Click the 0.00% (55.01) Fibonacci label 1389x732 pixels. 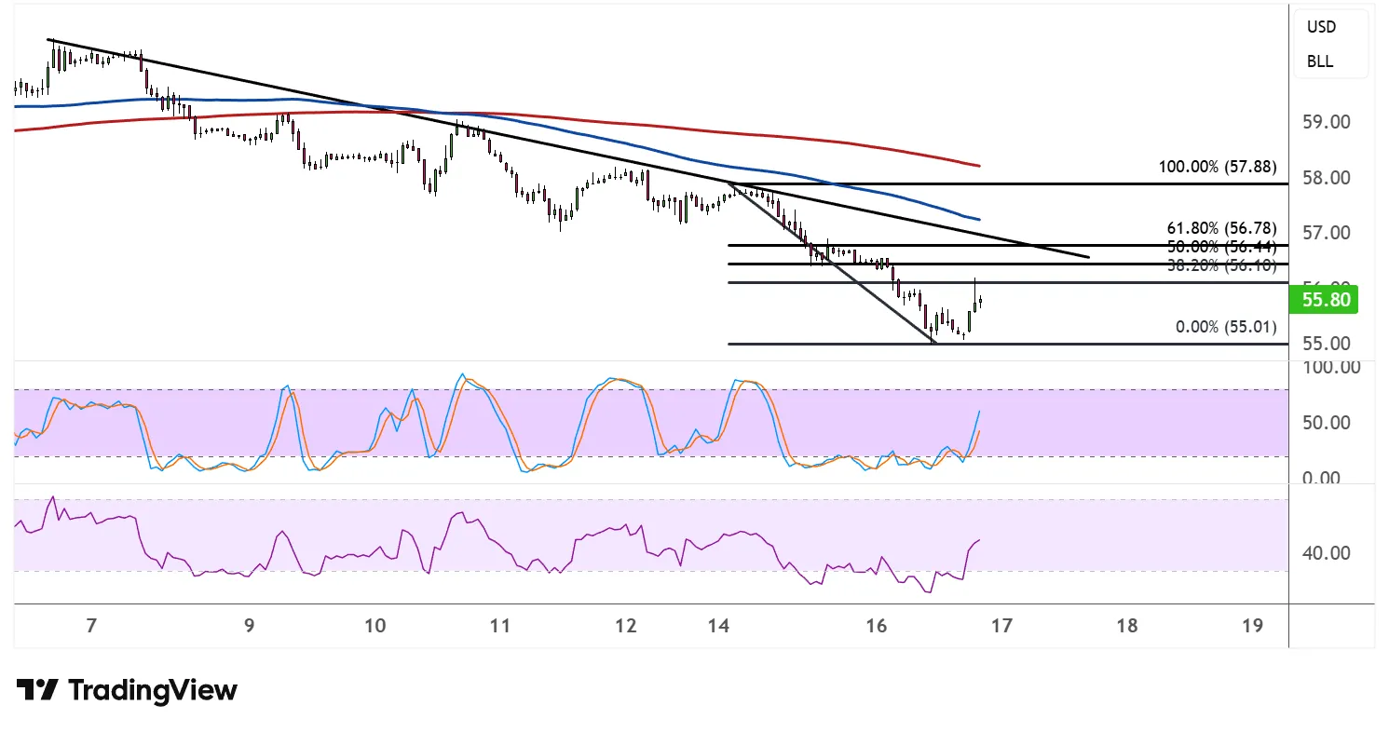click(1226, 327)
